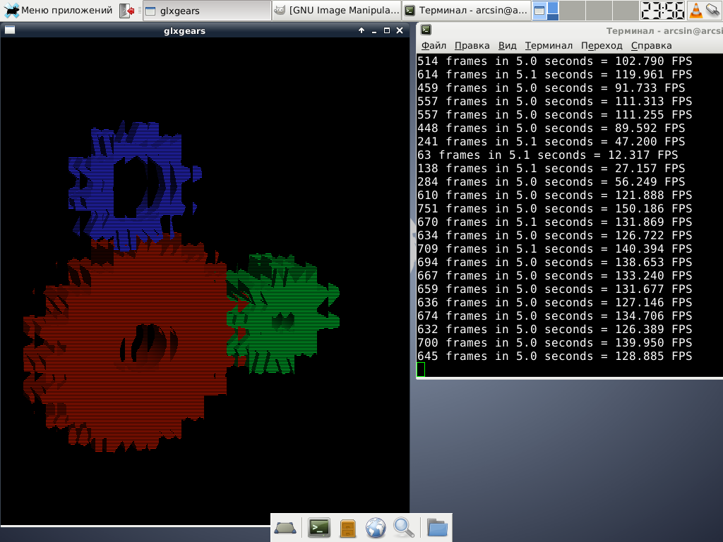
Task: Click the network plug tray icon
Action: pyautogui.click(x=713, y=10)
